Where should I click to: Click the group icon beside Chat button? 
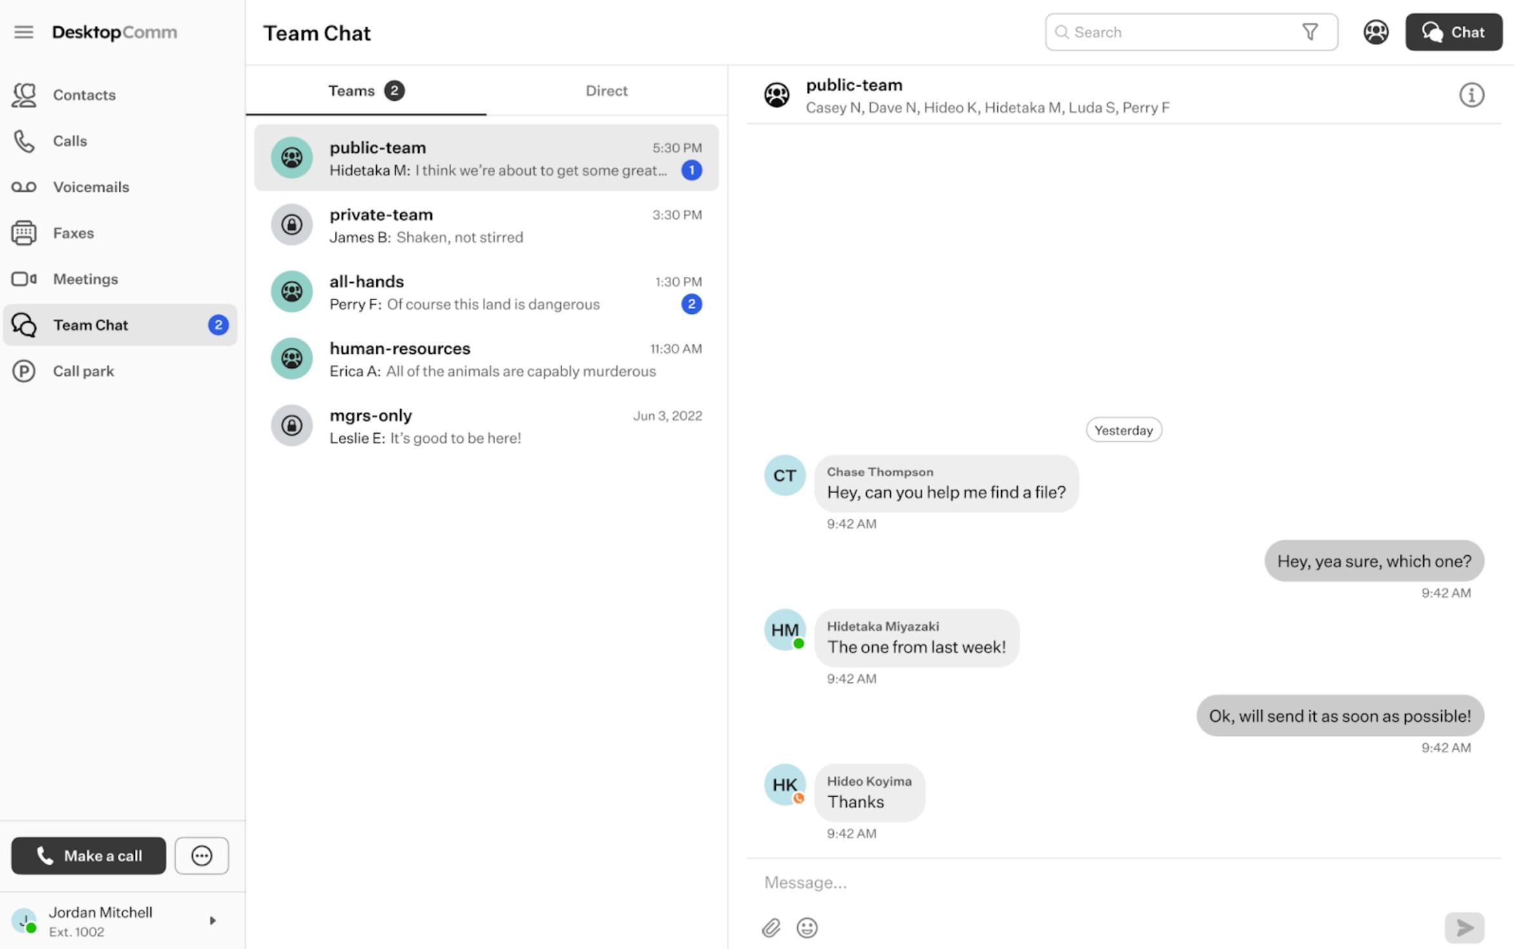coord(1375,32)
